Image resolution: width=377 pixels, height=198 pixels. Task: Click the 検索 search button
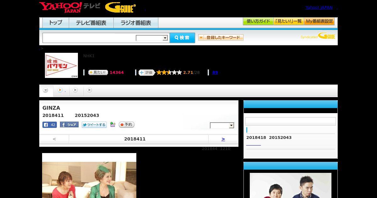pyautogui.click(x=182, y=38)
